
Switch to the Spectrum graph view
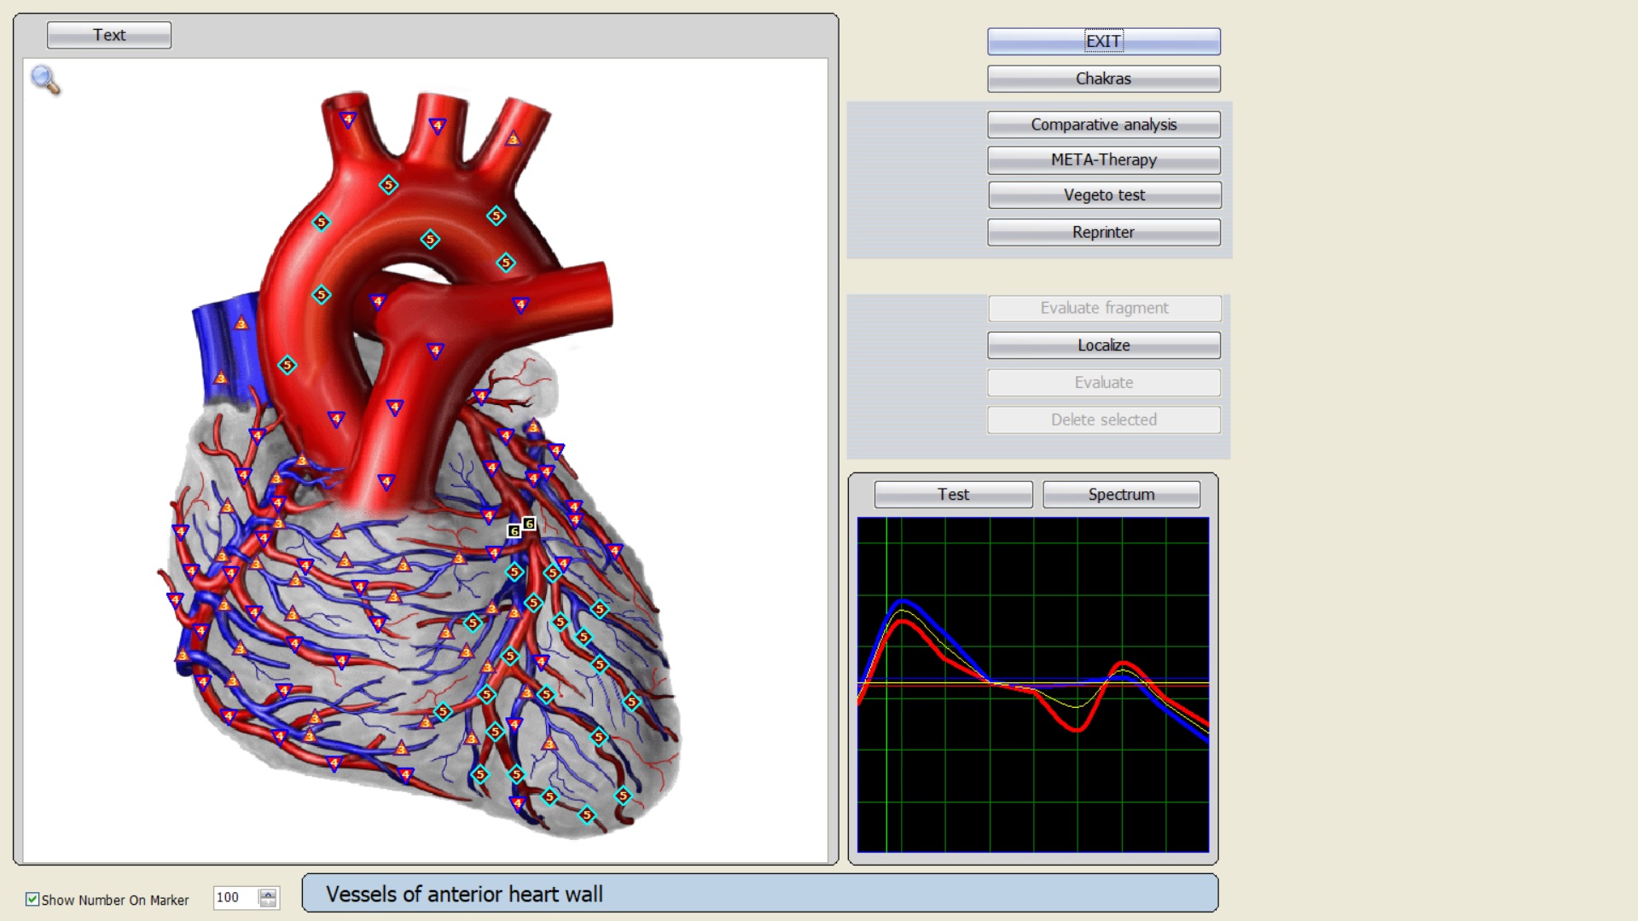1121,495
